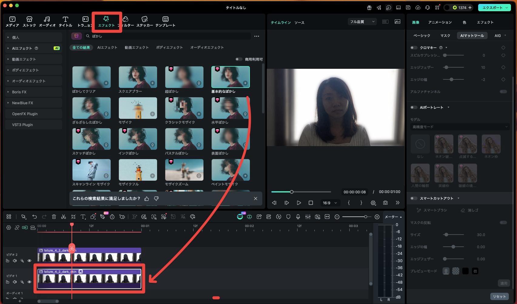Click the エクスポート export button
Image resolution: width=517 pixels, height=304 pixels.
point(495,8)
